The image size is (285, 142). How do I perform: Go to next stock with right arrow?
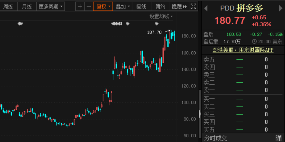pos(281,8)
